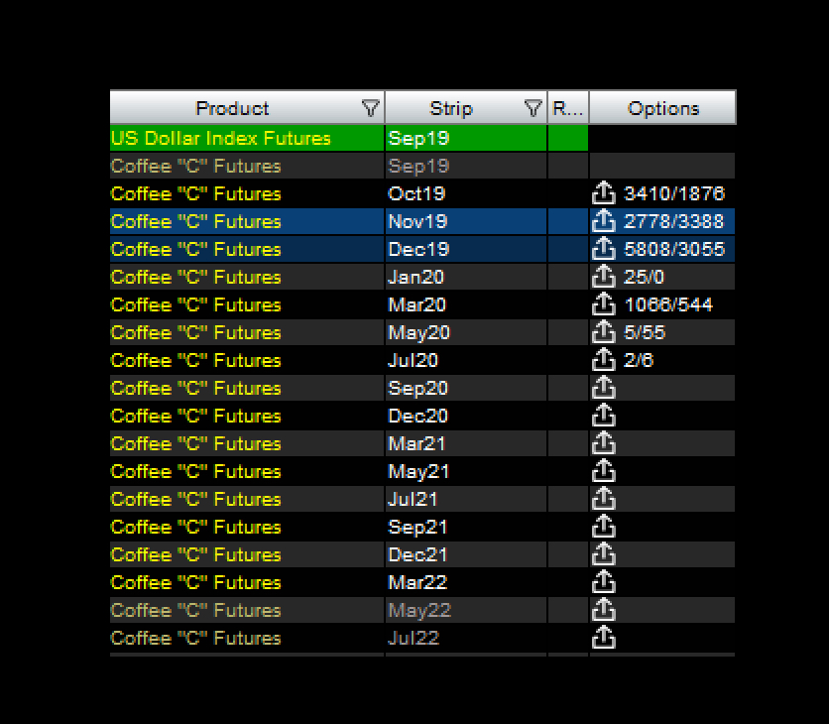Click the 5808/3055 options value
The image size is (829, 724).
tap(674, 249)
